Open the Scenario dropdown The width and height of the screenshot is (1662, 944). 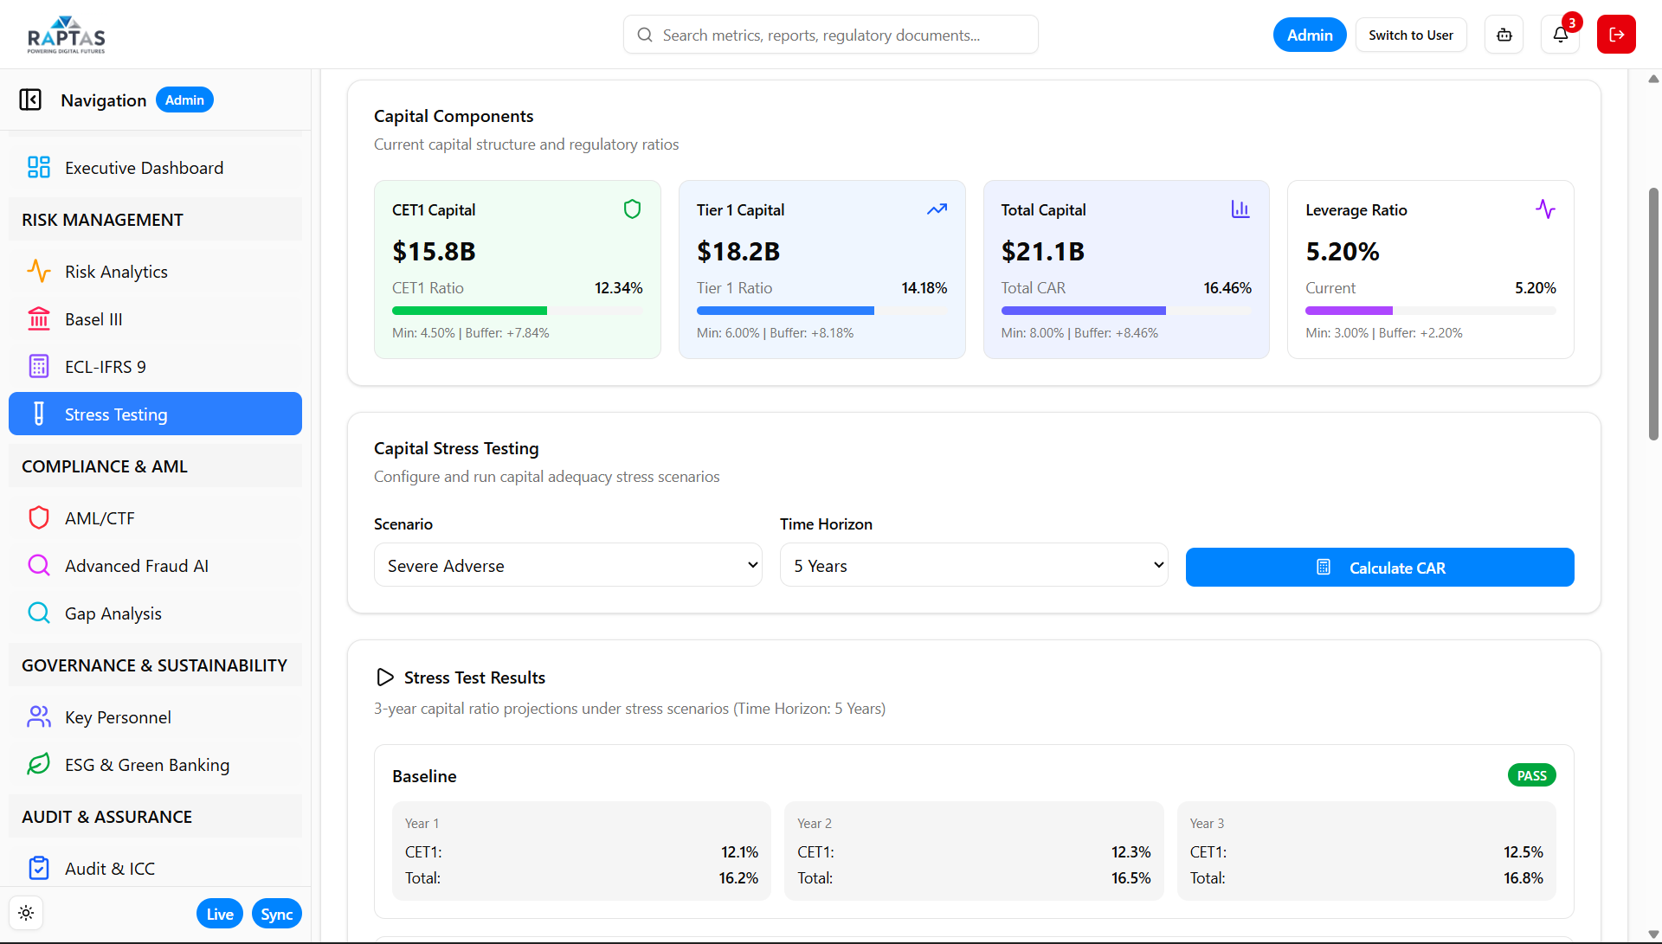point(568,565)
